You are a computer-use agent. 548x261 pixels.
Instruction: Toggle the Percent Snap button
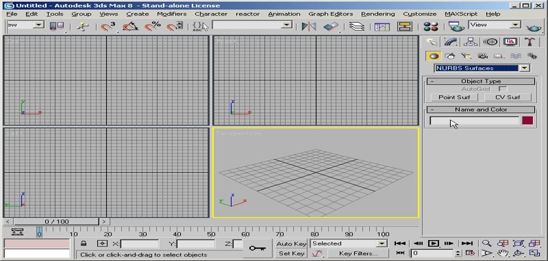click(x=153, y=26)
